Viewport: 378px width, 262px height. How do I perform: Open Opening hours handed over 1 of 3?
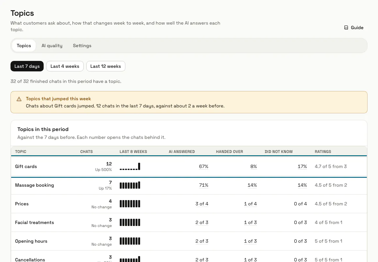[250, 241]
